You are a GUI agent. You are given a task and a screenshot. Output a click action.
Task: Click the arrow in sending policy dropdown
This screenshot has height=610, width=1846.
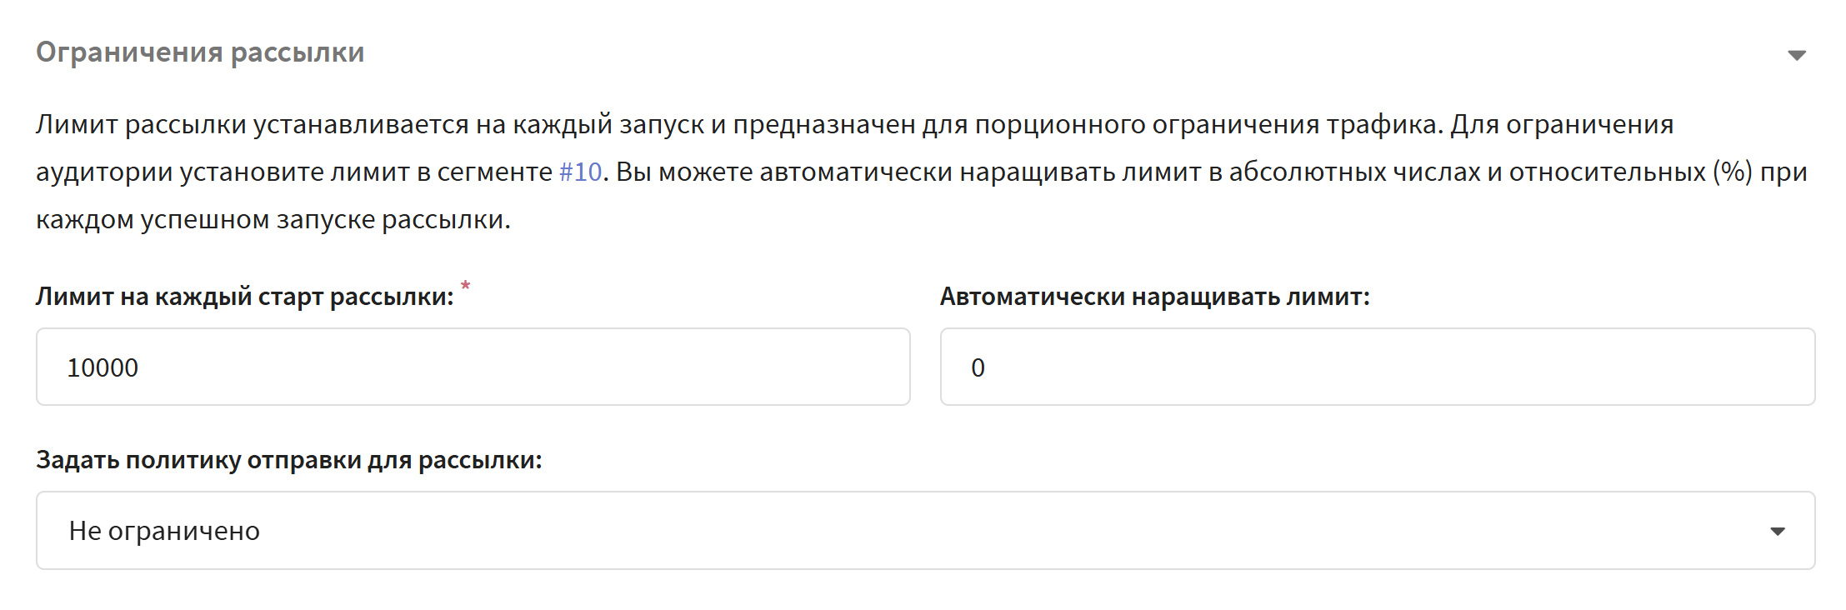coord(1777,532)
